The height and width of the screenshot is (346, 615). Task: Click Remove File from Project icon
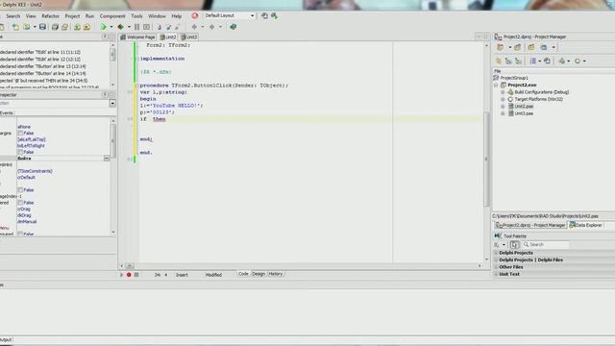(86, 27)
